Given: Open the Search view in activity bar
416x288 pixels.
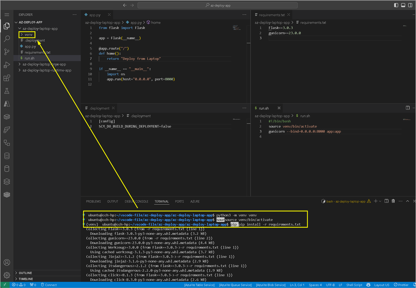Looking at the screenshot, I should (7, 39).
